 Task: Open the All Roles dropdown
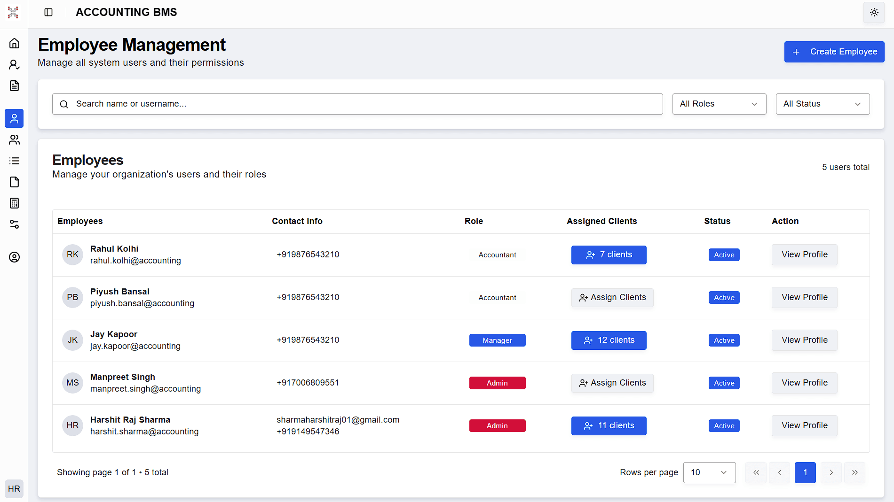[719, 104]
